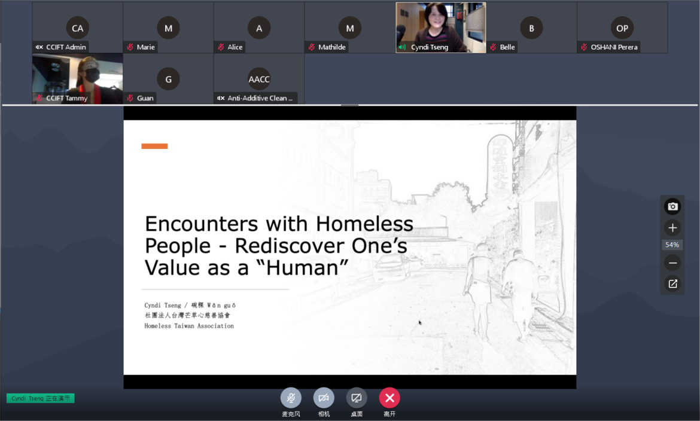Take a screenshot with camera icon
The height and width of the screenshot is (421, 700).
pos(672,206)
